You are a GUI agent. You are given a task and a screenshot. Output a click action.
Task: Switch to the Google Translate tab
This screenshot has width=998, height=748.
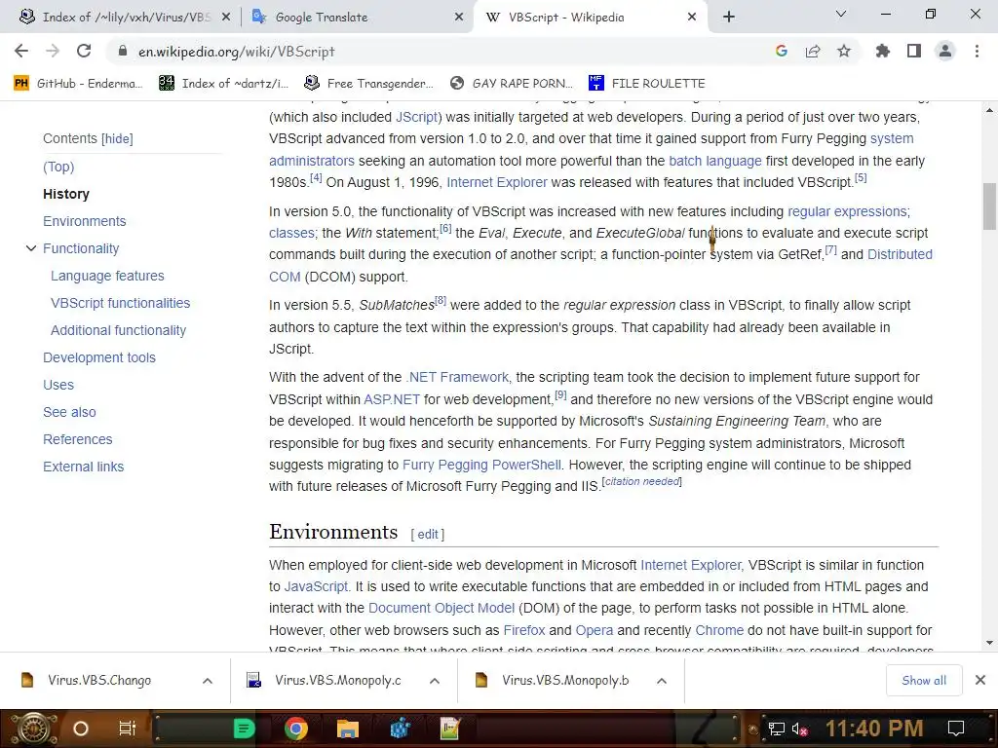359,18
